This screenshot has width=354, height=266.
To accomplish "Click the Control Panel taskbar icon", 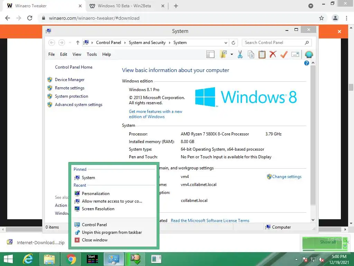I will coord(113,259).
